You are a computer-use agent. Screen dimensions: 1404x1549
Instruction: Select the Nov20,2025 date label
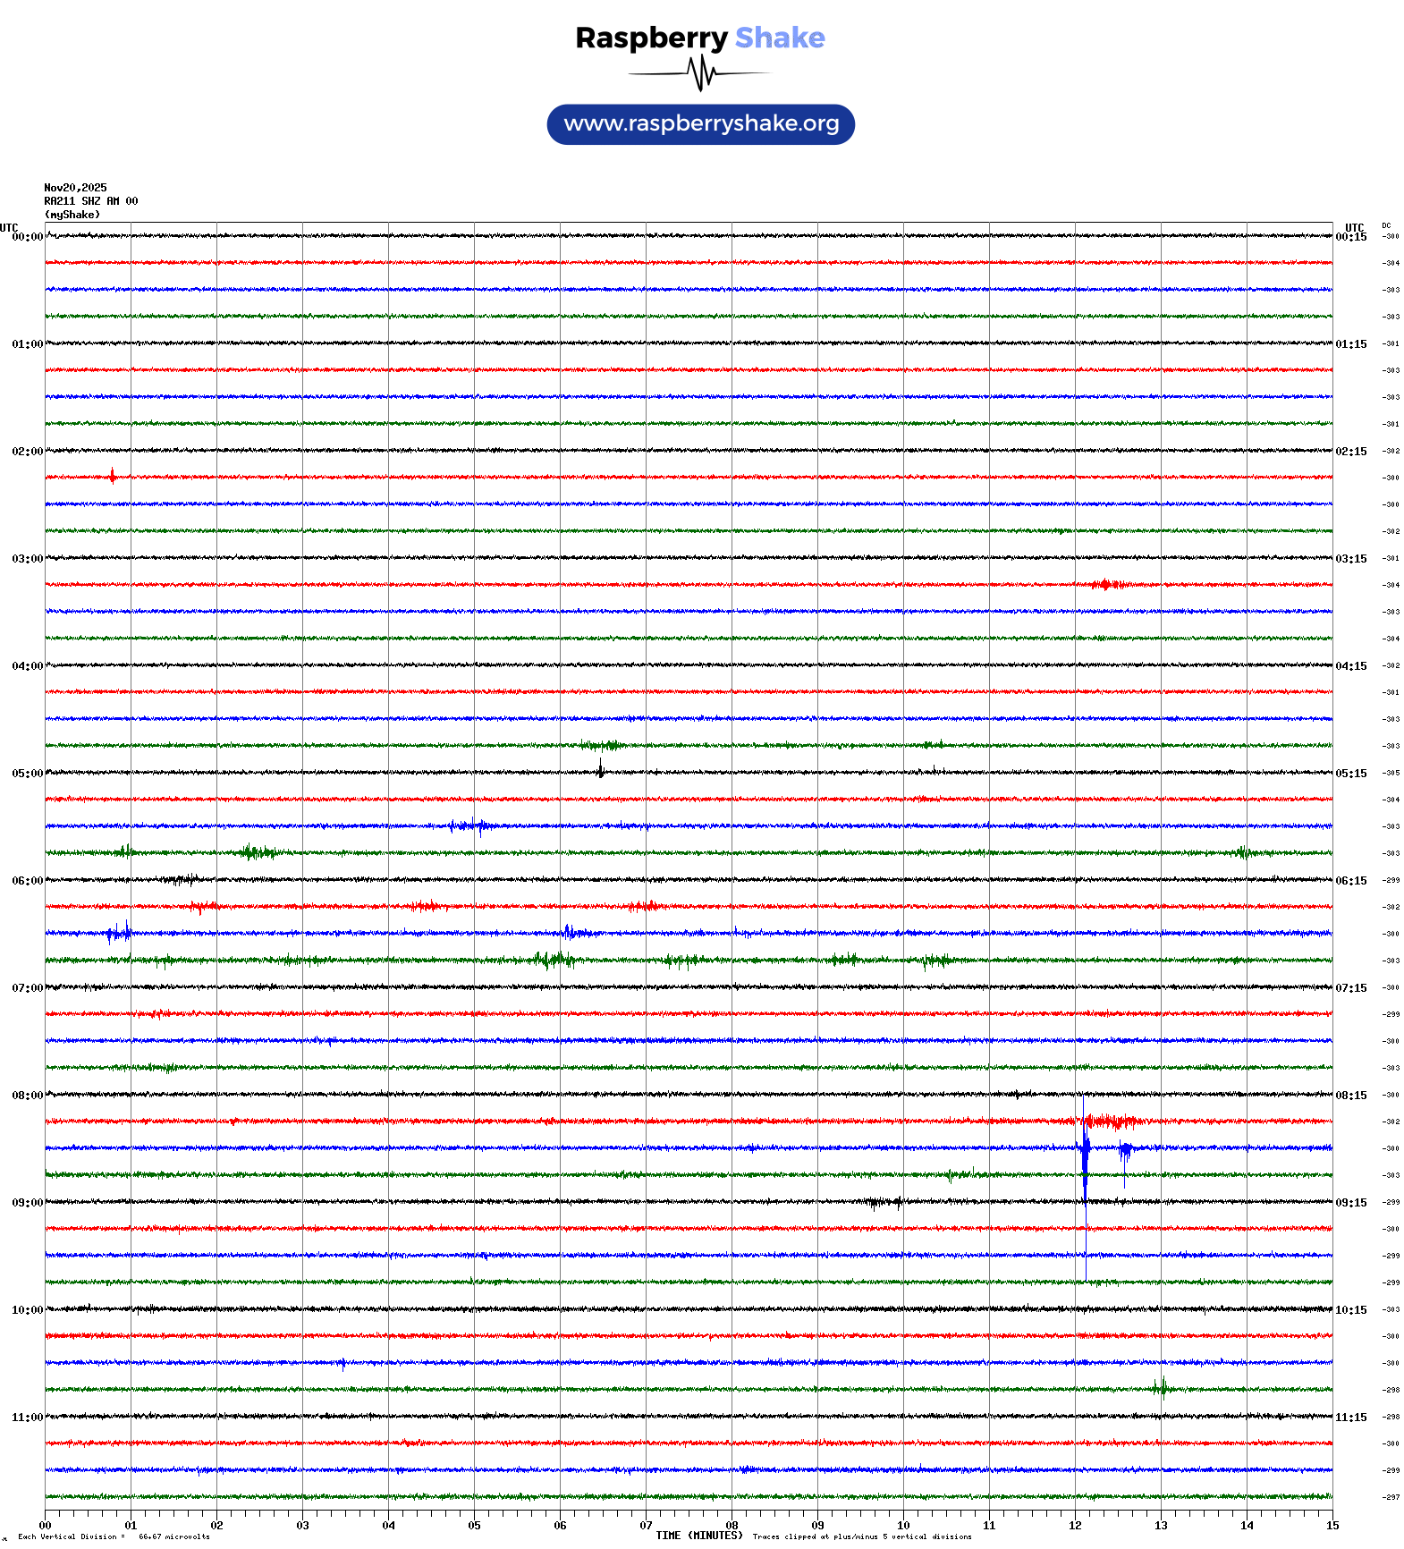pos(75,188)
